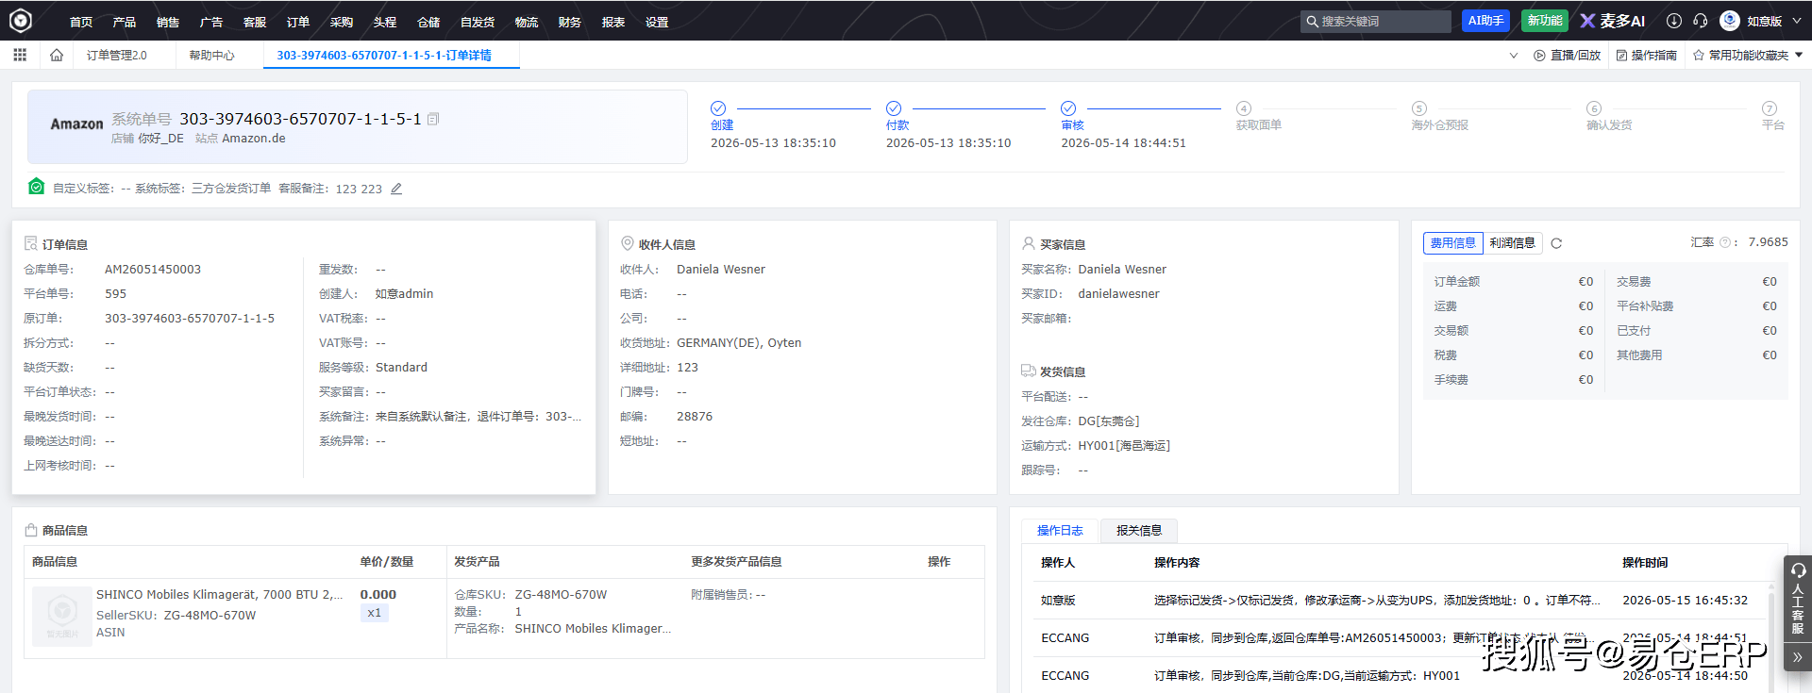Click the AI助手 button
1812x693 pixels.
(1485, 21)
